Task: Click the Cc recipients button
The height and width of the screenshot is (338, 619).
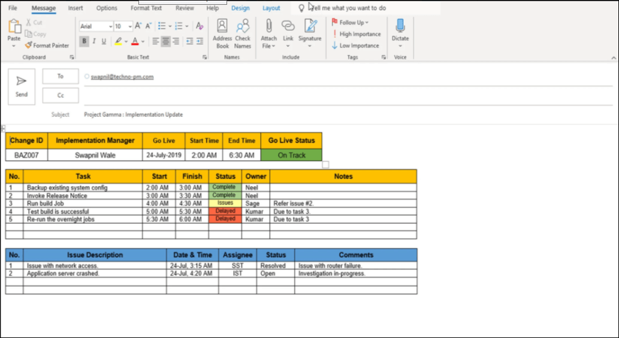Action: (x=61, y=95)
